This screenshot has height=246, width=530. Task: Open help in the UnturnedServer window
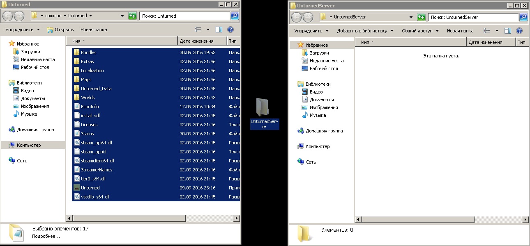tap(519, 31)
